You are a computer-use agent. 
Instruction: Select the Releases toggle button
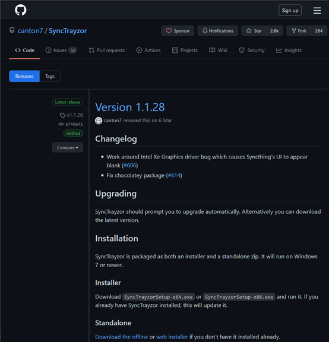[x=24, y=76]
